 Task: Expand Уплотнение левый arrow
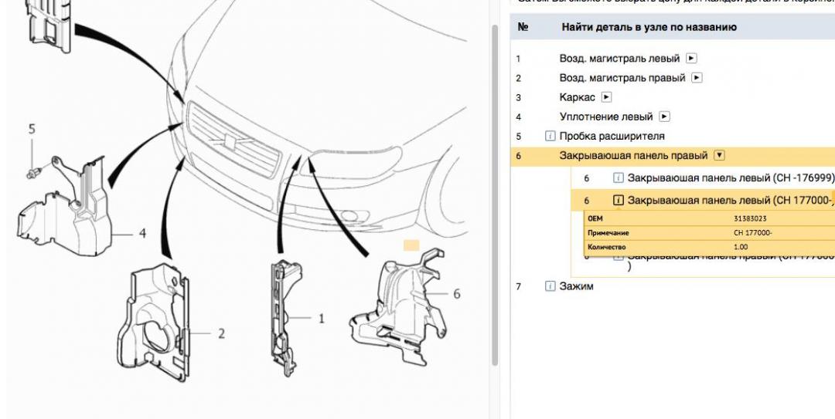click(x=664, y=117)
